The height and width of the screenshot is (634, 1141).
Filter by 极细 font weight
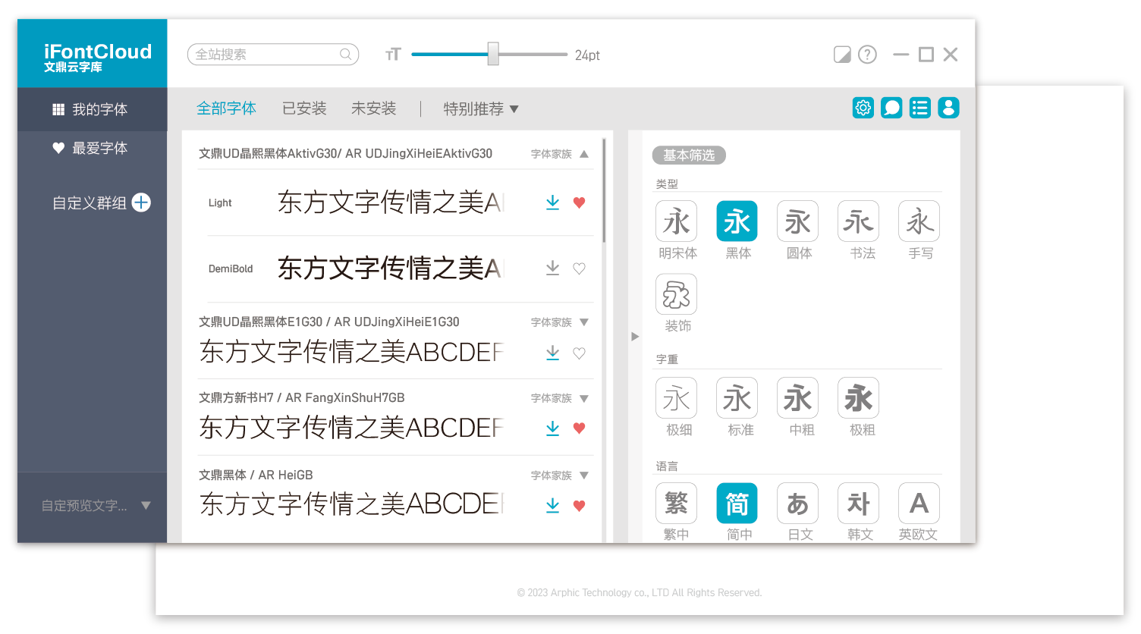tap(677, 398)
